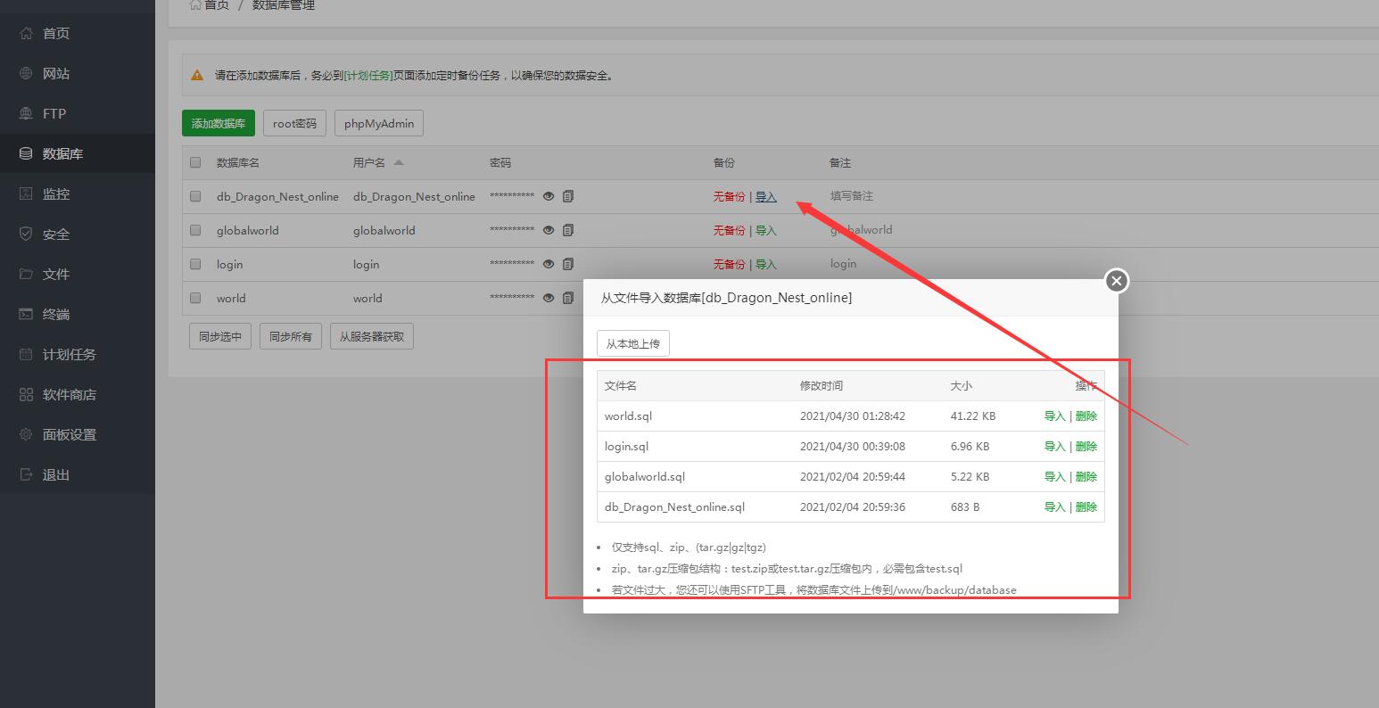Sort by 用户名 column arrow
This screenshot has height=708, width=1379.
[x=399, y=162]
